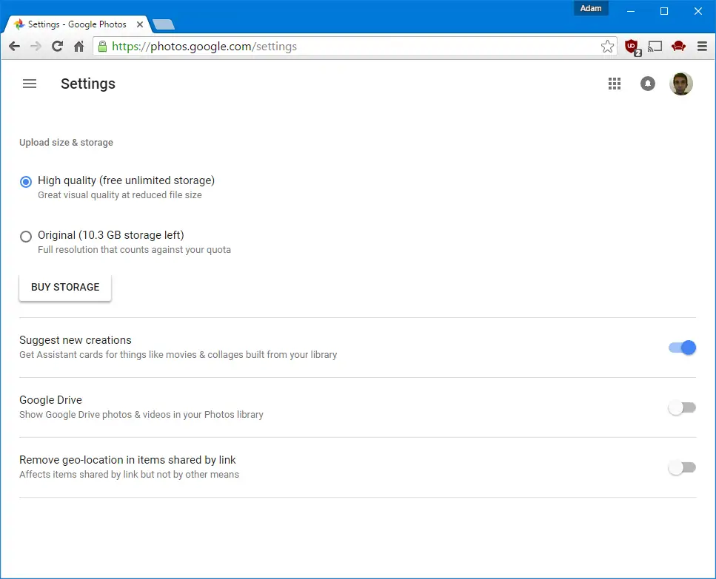Screen dimensions: 716x579
Task: Minimize the Chrome window
Action: coord(631,11)
